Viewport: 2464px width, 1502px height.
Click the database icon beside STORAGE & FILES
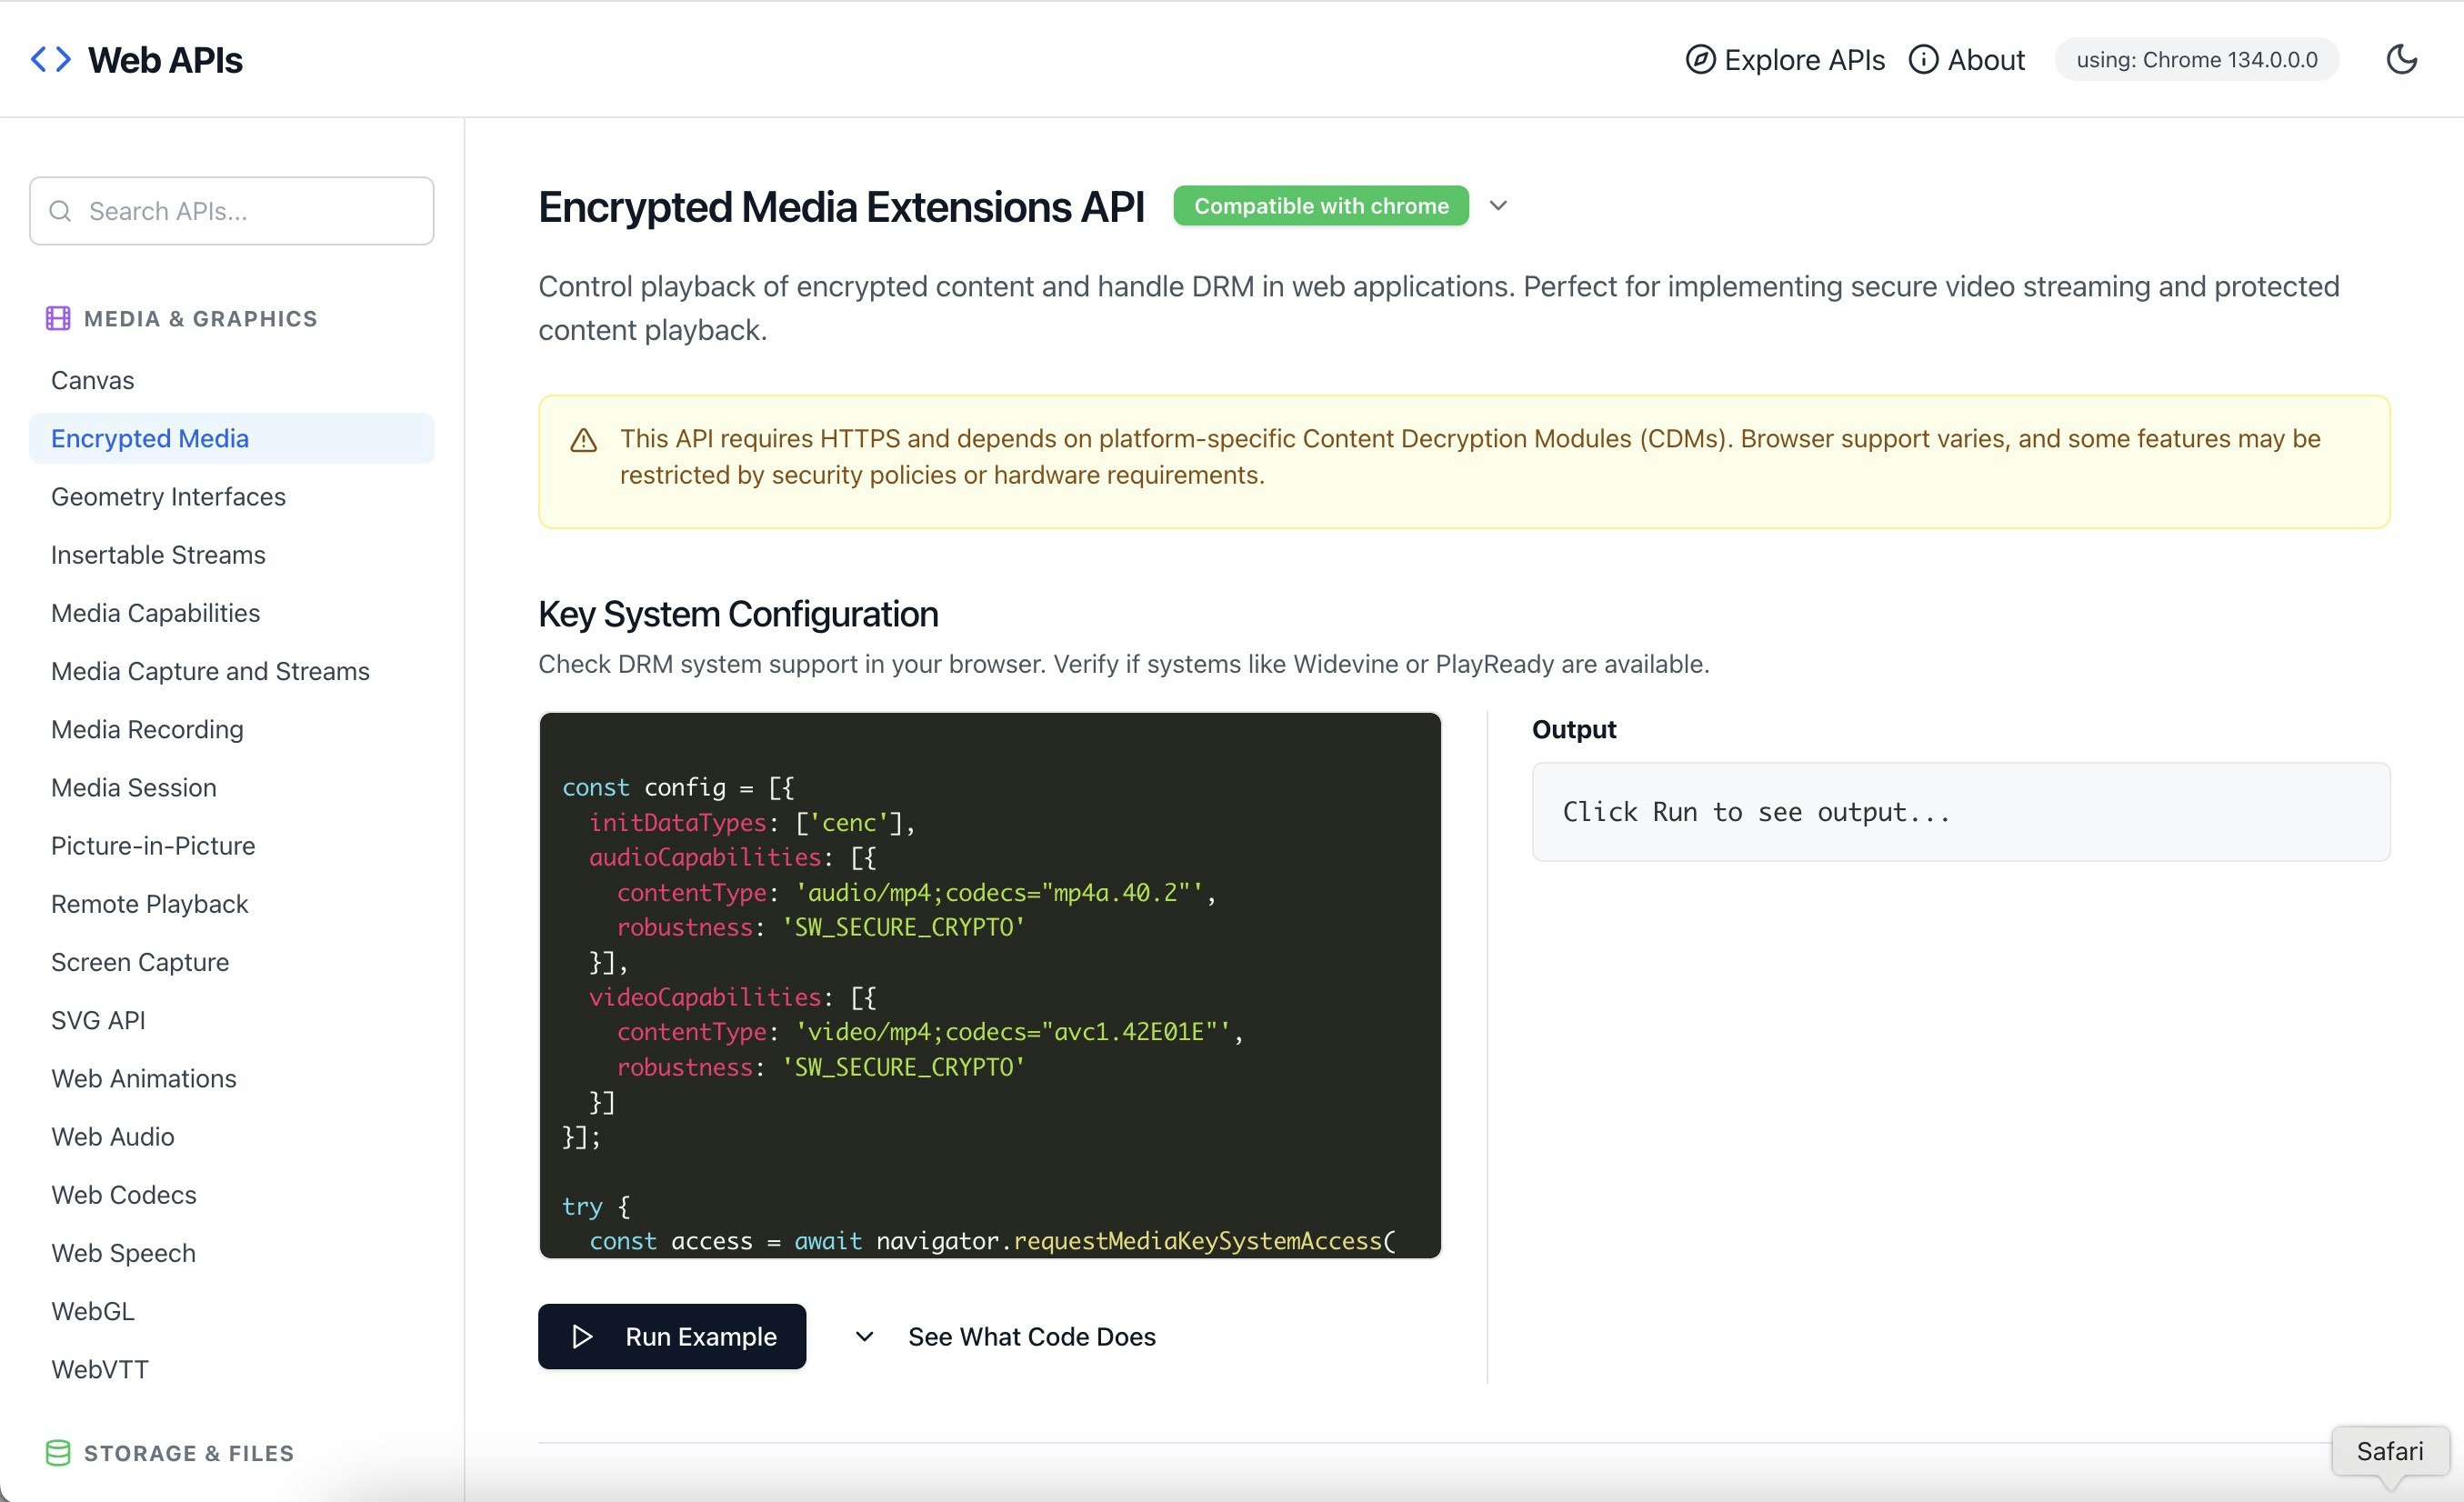[x=58, y=1453]
